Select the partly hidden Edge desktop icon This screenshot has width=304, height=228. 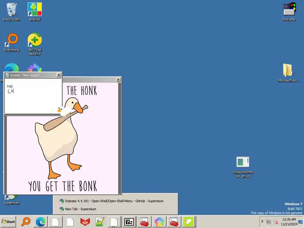[x=11, y=67]
